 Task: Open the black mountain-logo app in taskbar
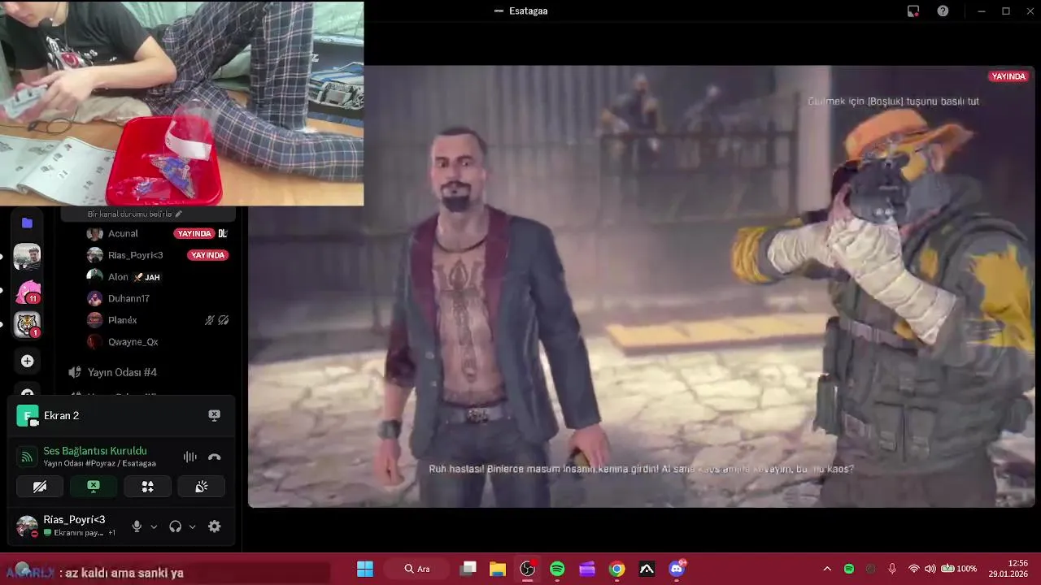(647, 569)
